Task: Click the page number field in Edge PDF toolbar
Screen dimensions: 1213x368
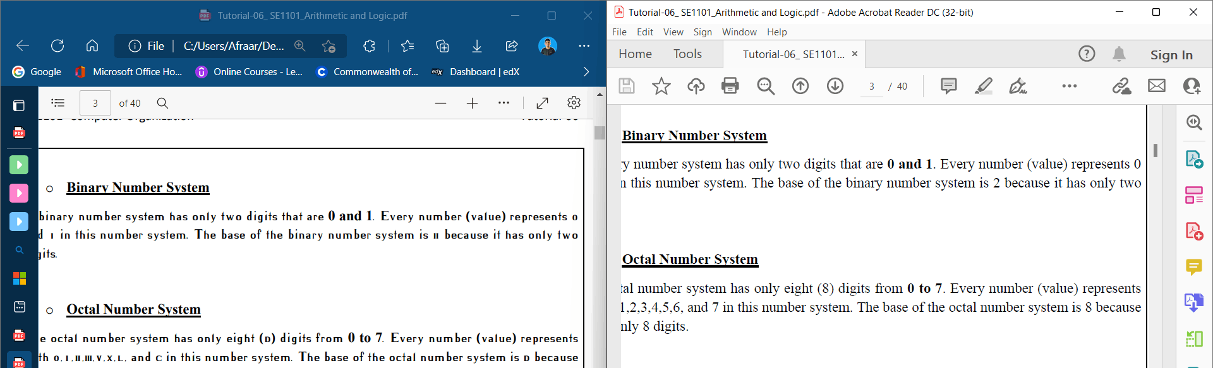Action: coord(95,103)
